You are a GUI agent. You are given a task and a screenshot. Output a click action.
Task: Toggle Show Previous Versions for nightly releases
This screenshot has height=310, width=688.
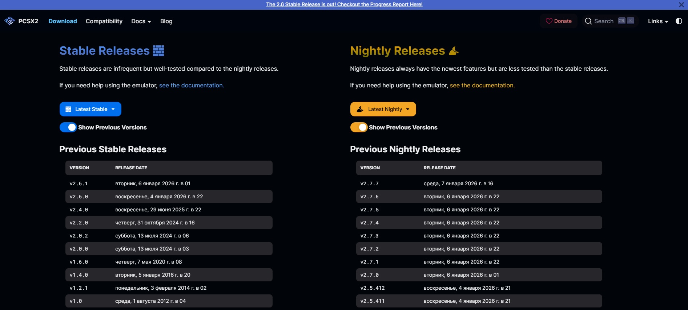point(359,127)
